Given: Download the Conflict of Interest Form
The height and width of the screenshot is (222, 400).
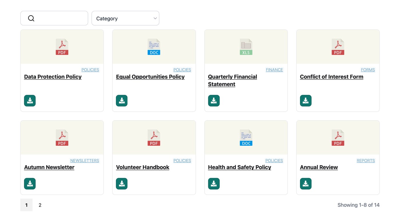Looking at the screenshot, I should click(x=306, y=101).
